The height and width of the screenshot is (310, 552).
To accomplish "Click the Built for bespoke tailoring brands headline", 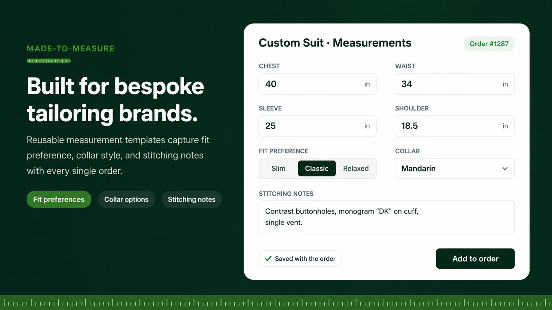I will (115, 100).
